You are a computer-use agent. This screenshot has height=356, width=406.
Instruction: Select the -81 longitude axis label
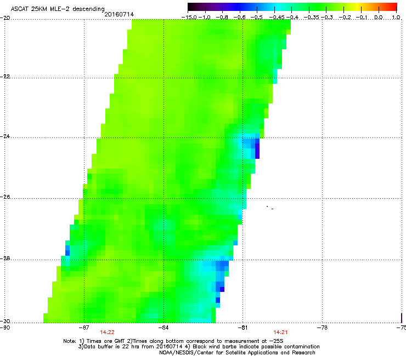coord(243,328)
